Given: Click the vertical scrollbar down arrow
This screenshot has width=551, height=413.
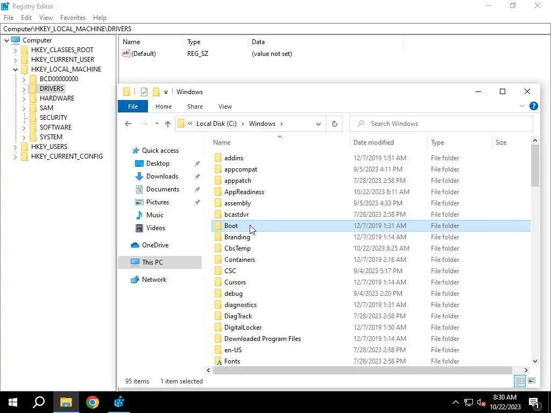Looking at the screenshot, I should (535, 361).
